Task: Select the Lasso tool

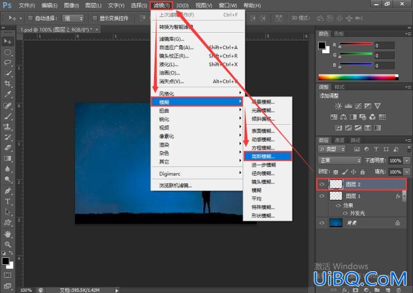Action: (8, 63)
